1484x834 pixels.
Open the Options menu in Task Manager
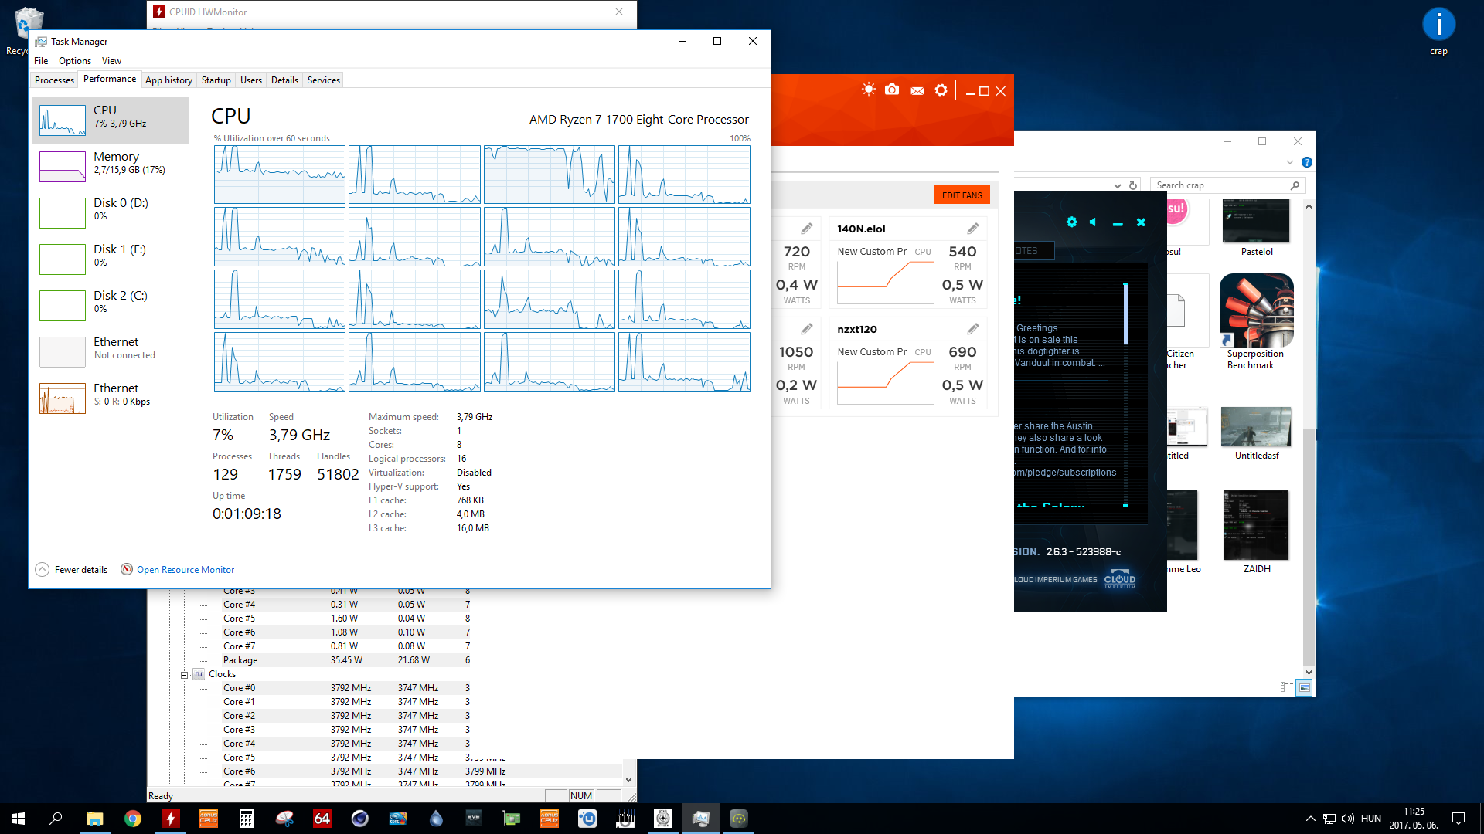(75, 61)
